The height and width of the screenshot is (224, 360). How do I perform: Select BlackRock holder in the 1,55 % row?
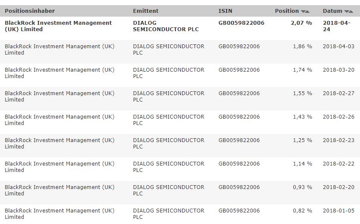click(59, 96)
